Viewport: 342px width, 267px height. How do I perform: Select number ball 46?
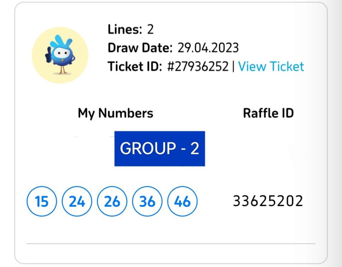[182, 202]
